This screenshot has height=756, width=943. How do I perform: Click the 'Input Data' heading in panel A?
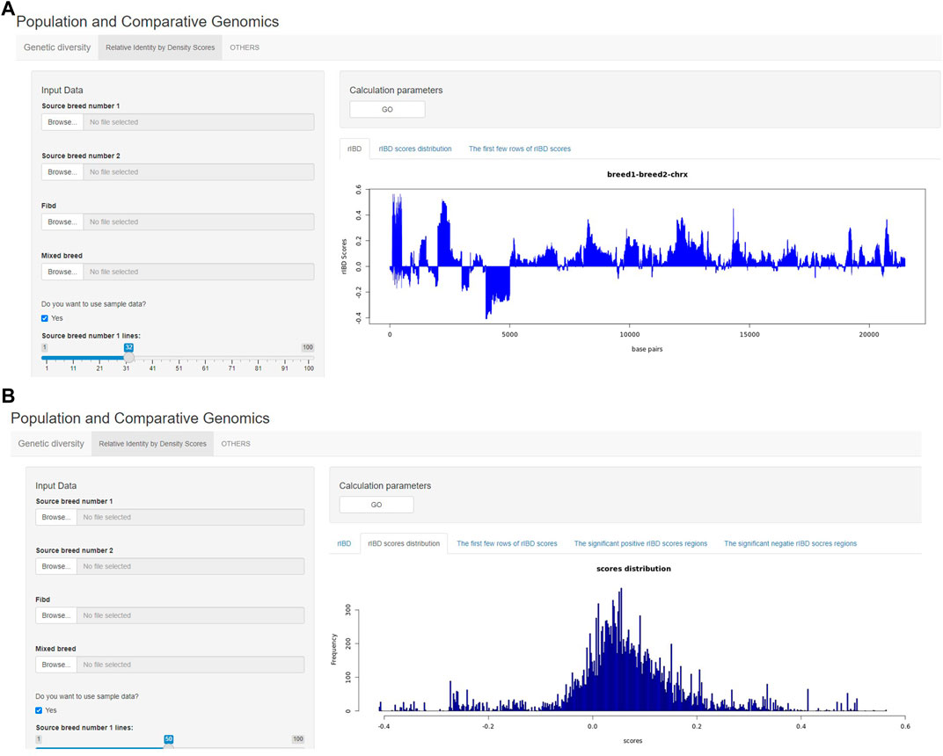(62, 91)
